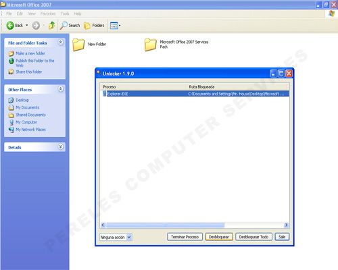This screenshot has height=270, width=338.
Task: Open the Edit menu
Action: pos(20,13)
